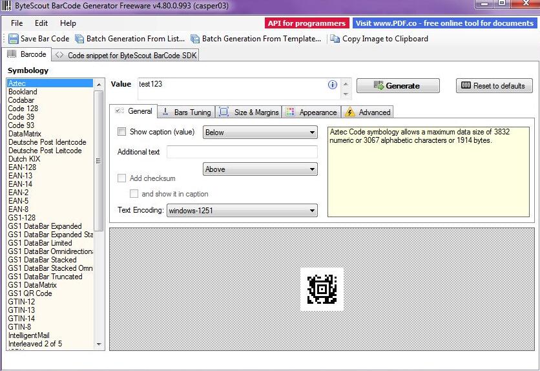This screenshot has height=371, width=540.
Task: Click the General tab checkmark icon
Action: click(119, 111)
